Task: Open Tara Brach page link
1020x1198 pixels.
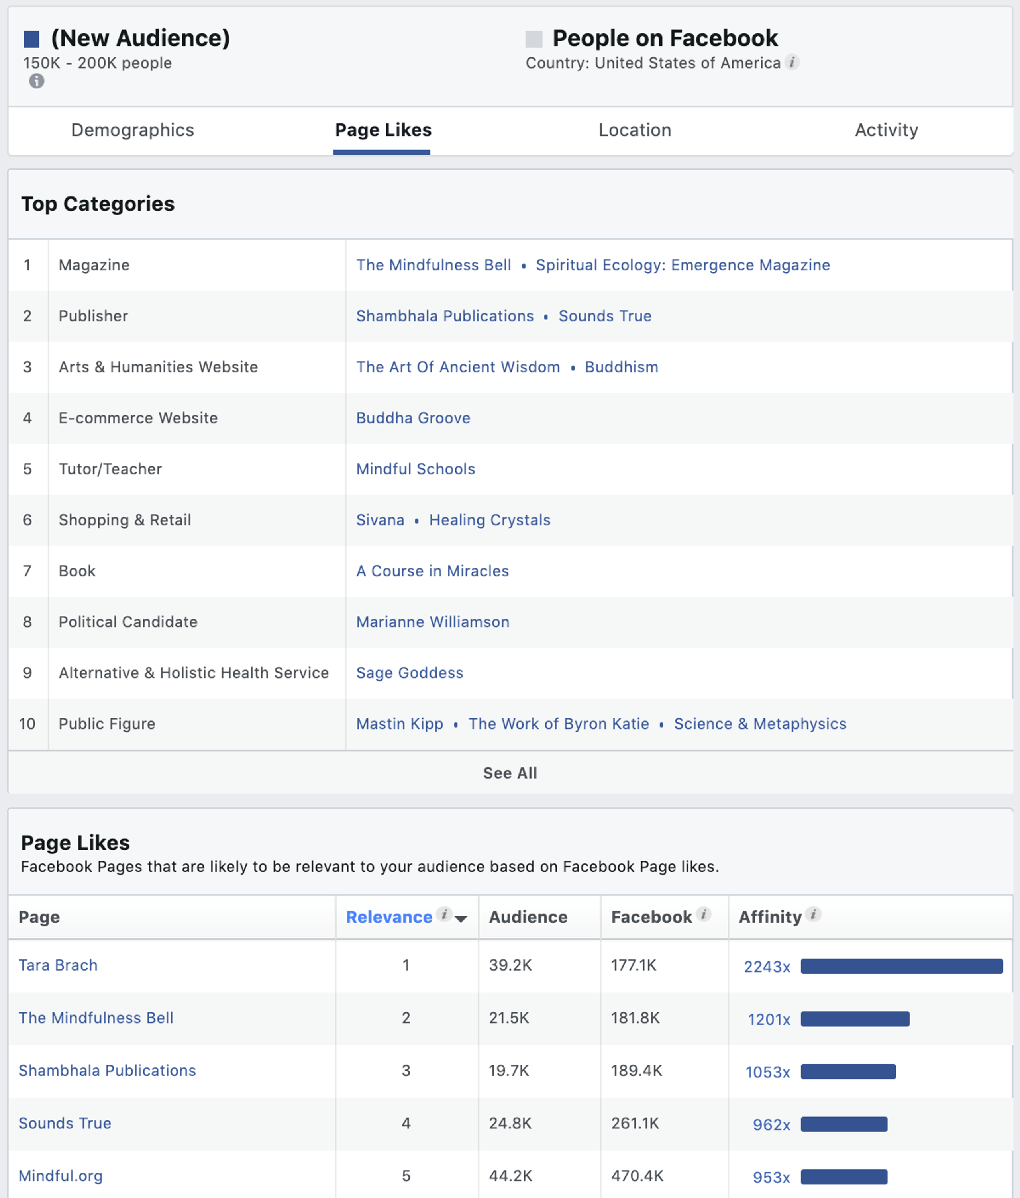Action: (58, 965)
